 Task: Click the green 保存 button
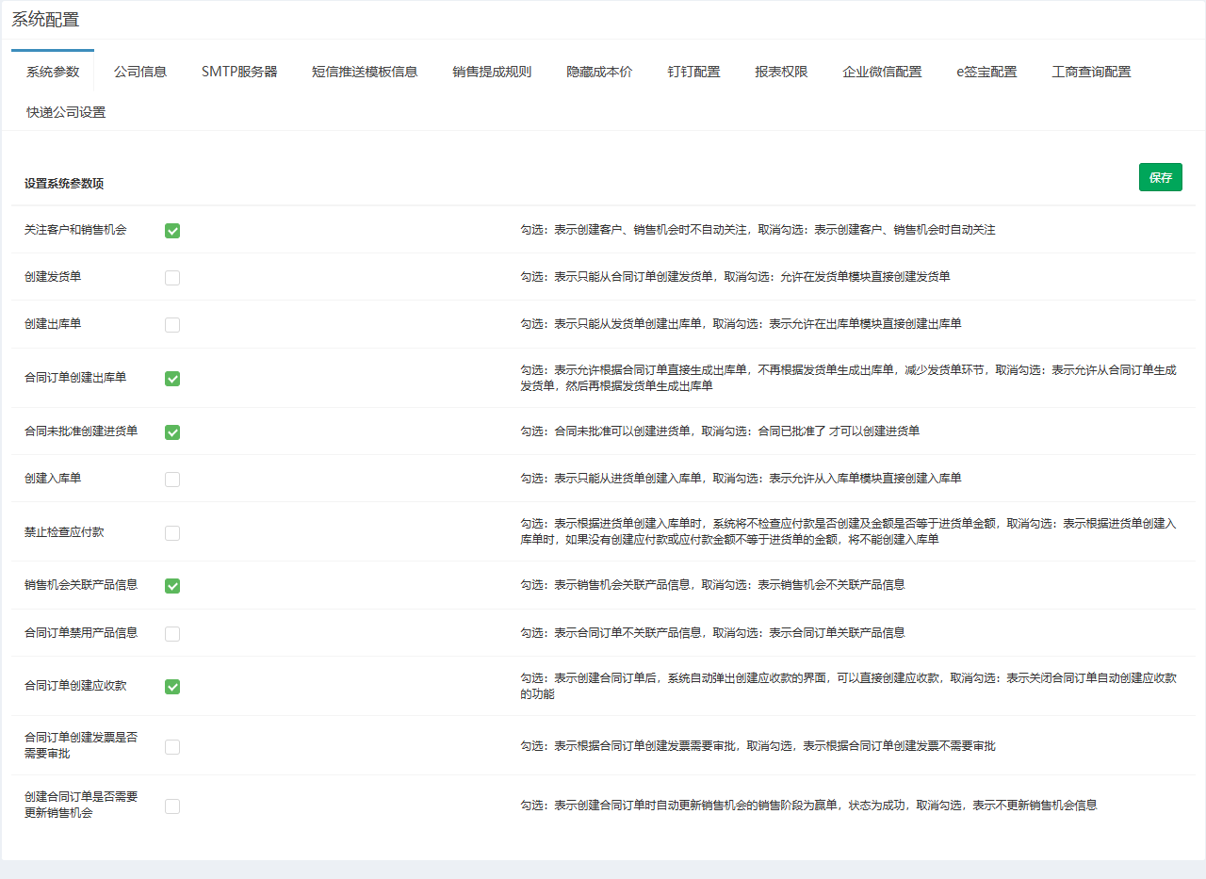(1160, 177)
